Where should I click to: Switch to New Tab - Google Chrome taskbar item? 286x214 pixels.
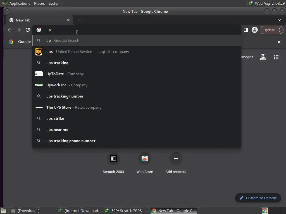tap(174, 211)
